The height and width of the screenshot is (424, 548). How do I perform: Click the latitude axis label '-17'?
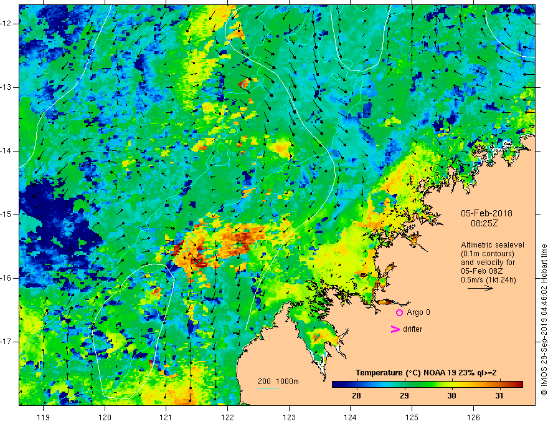point(6,342)
